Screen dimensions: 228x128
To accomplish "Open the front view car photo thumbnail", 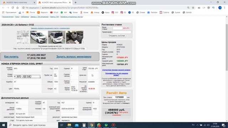I will [39, 37].
